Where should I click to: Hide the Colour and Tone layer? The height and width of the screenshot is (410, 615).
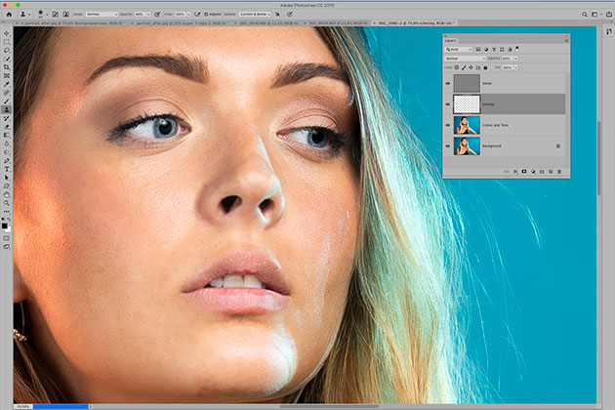448,125
